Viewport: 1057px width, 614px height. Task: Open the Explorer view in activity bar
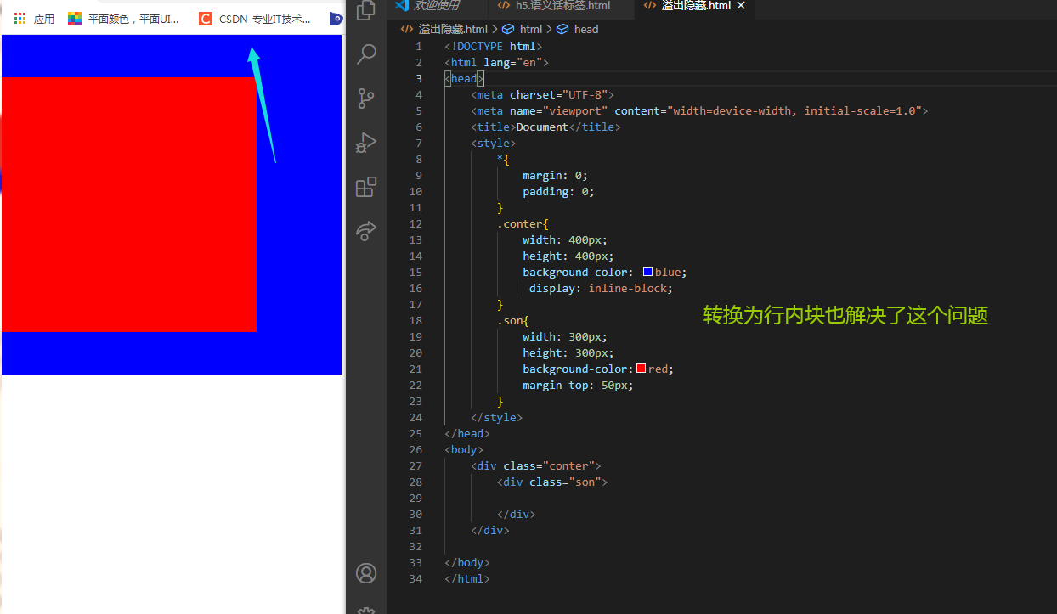point(366,11)
